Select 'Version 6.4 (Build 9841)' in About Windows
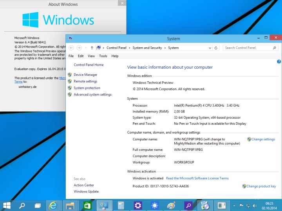Viewport: 282px width, 211px height. click(x=30, y=42)
